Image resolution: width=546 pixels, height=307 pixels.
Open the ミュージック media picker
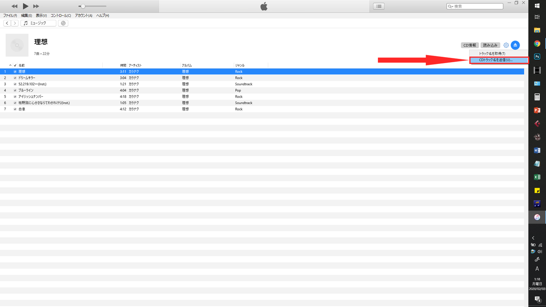coord(38,23)
